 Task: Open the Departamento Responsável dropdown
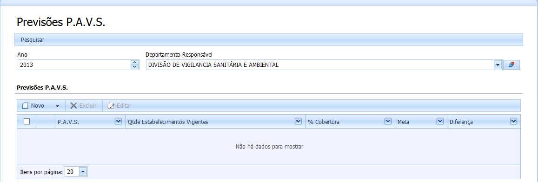tap(498, 65)
